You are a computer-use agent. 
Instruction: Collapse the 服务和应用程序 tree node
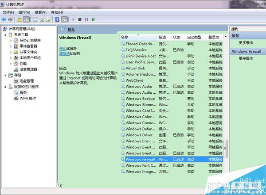(6, 87)
